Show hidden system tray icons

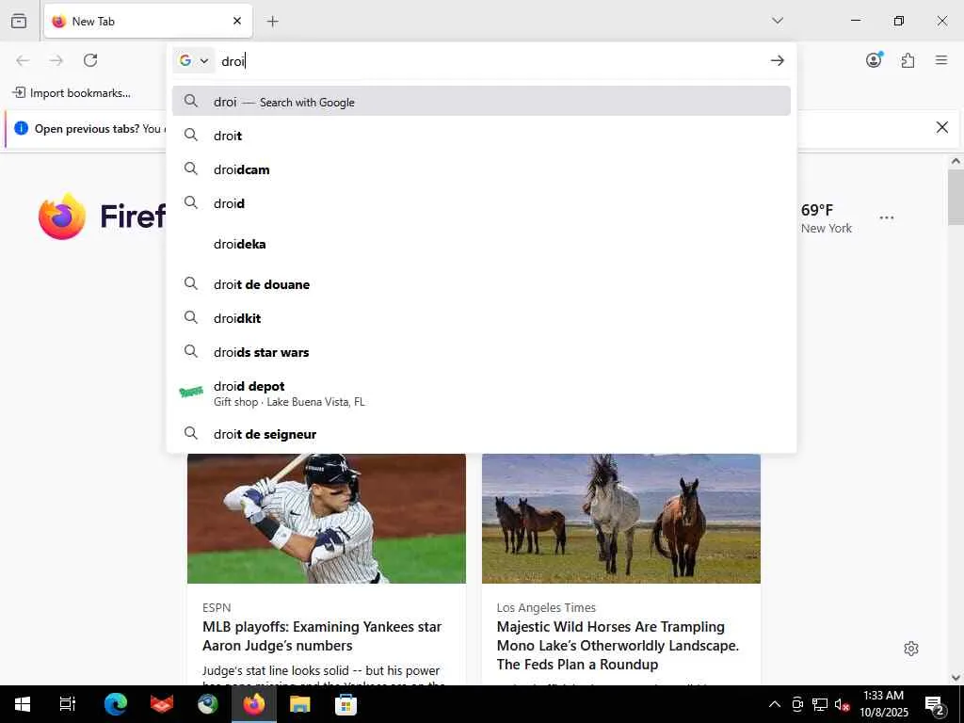tap(775, 704)
